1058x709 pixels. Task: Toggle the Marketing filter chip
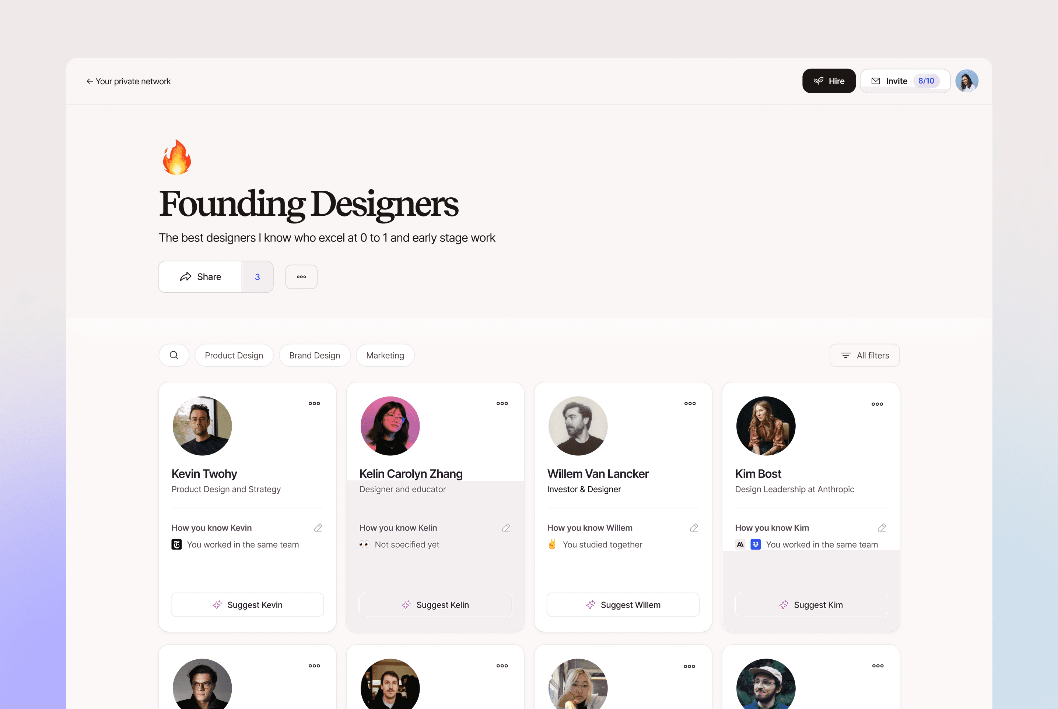click(385, 355)
